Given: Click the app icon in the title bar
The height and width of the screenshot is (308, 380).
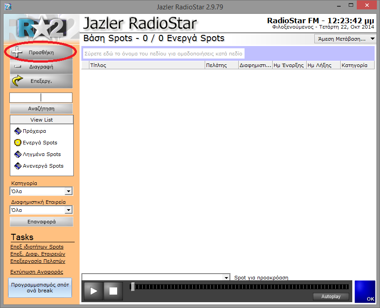Looking at the screenshot, I should click(x=8, y=7).
